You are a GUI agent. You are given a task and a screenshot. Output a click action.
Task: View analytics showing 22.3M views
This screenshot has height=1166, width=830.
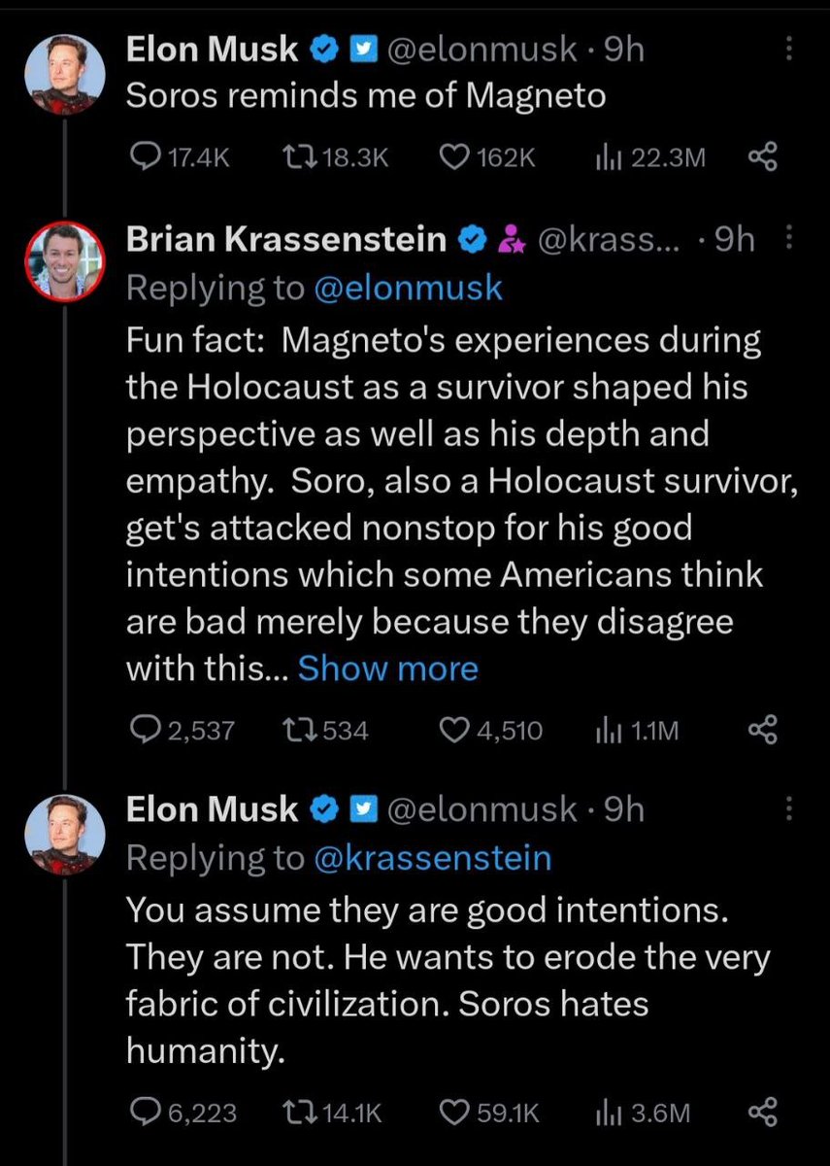point(609,157)
